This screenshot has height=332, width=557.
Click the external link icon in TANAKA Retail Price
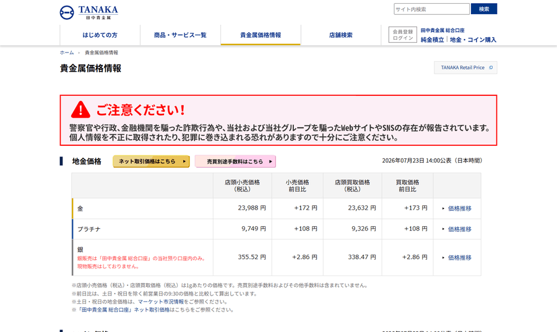[x=491, y=67]
